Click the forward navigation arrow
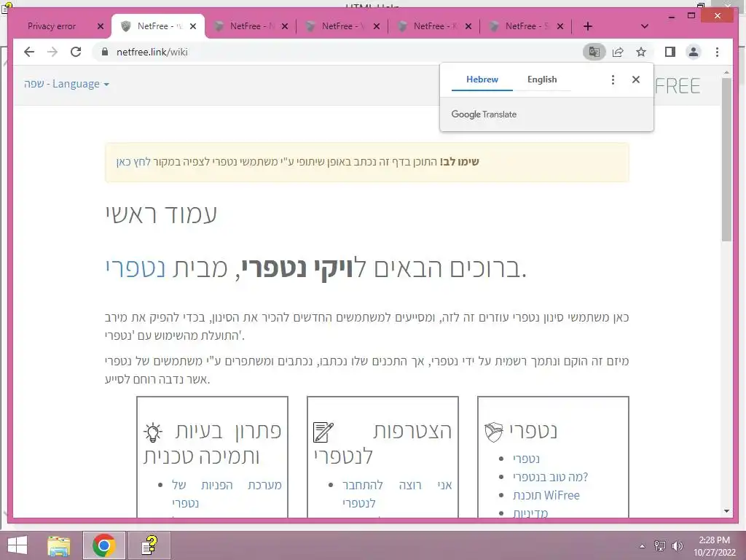 pos(52,52)
